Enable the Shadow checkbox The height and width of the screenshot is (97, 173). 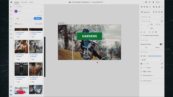coord(141,72)
